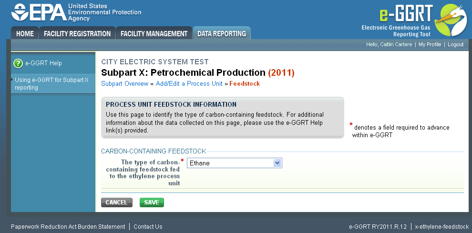Open e-GGRT Help in sidebar

pyautogui.click(x=43, y=63)
